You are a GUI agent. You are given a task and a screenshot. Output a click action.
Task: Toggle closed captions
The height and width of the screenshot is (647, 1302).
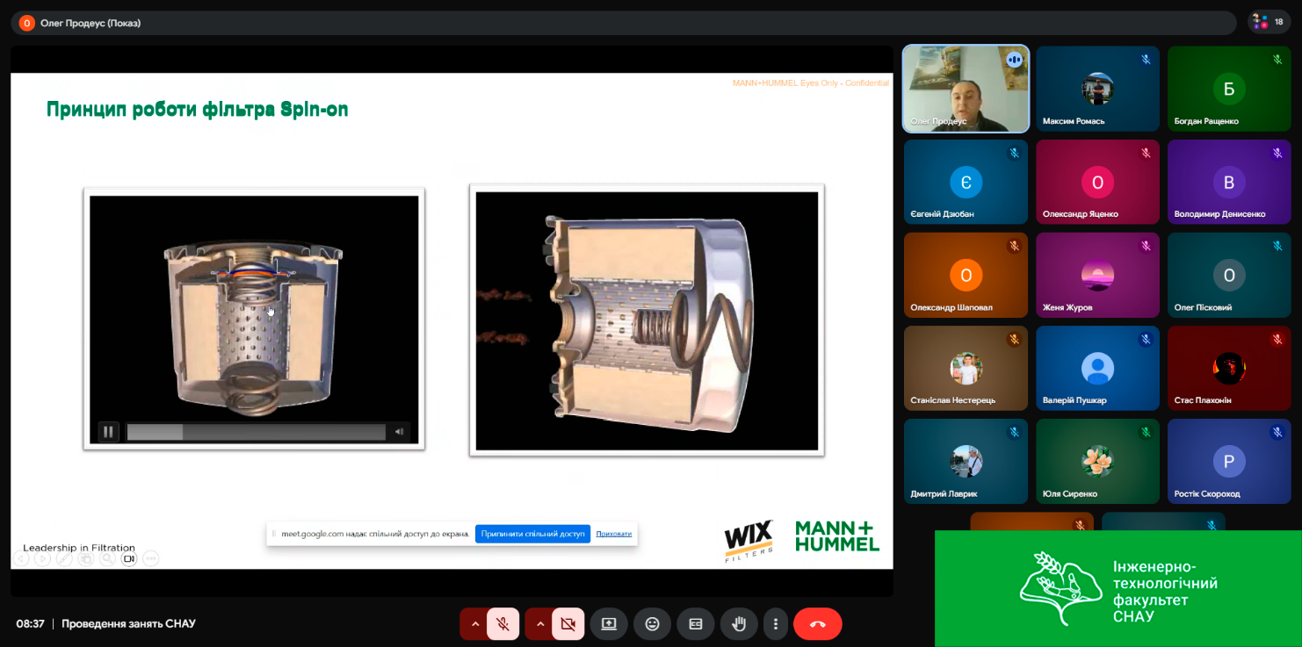[x=695, y=624]
